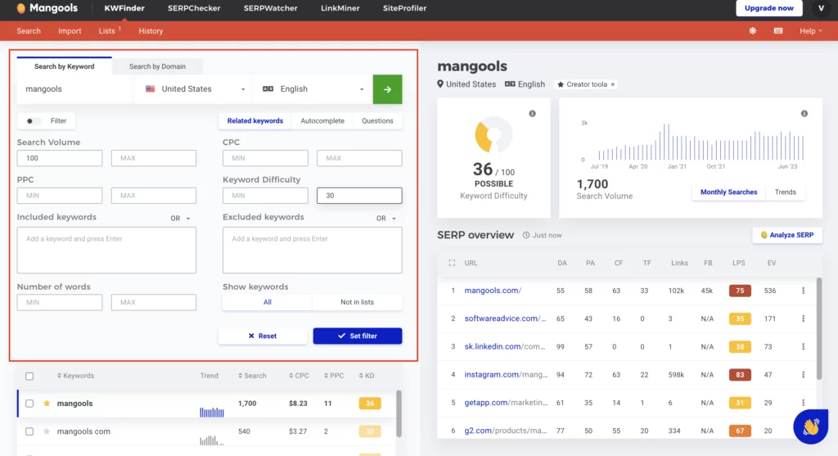The height and width of the screenshot is (456, 838).
Task: Expand SERP overview fullscreen icon
Action: tap(452, 263)
